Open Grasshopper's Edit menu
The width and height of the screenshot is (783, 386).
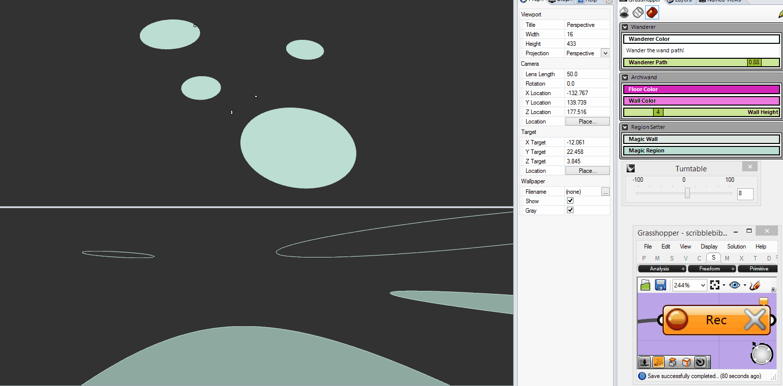[x=666, y=247]
